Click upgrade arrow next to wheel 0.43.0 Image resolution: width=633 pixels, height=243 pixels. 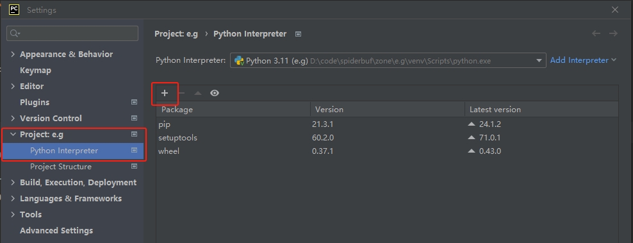click(x=471, y=151)
